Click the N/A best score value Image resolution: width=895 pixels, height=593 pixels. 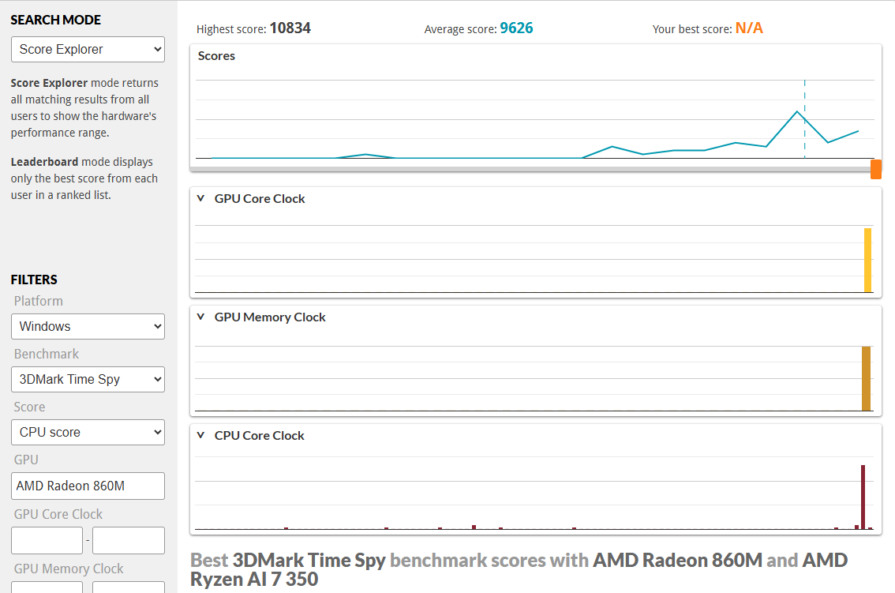click(x=749, y=28)
